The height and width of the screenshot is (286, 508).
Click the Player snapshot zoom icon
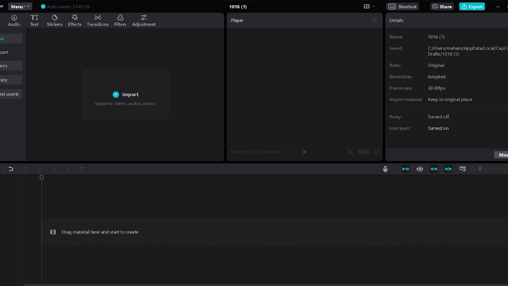(x=350, y=152)
